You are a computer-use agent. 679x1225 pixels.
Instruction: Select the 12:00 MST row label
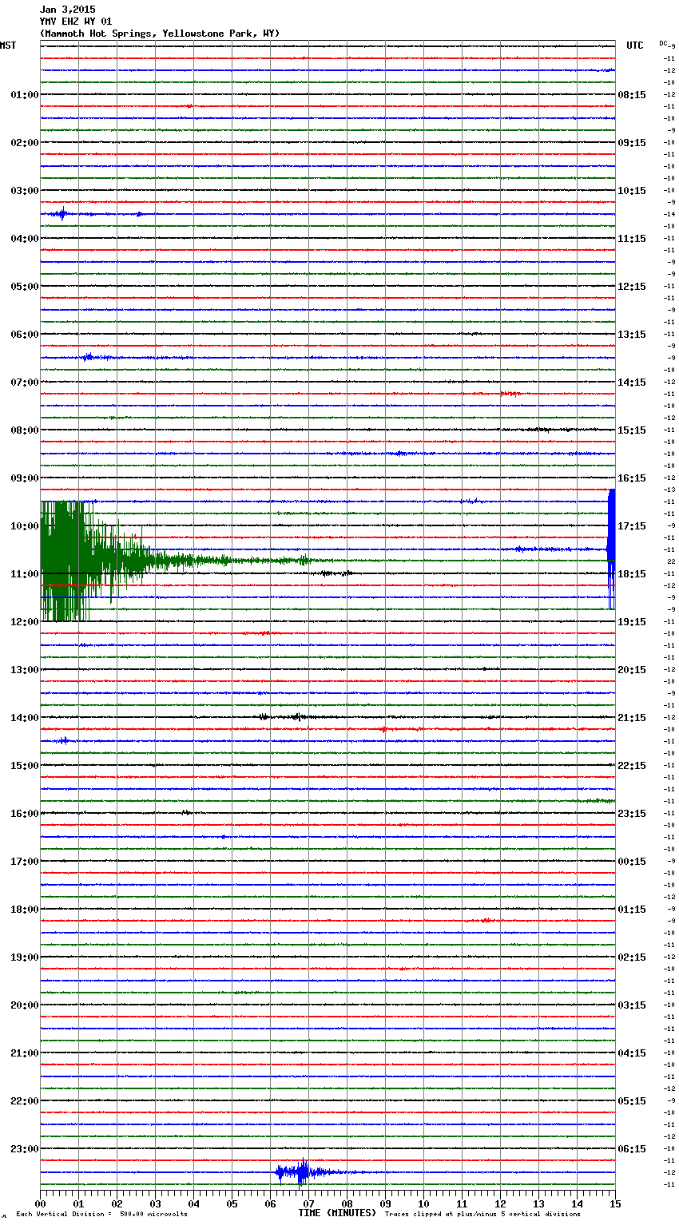25,622
